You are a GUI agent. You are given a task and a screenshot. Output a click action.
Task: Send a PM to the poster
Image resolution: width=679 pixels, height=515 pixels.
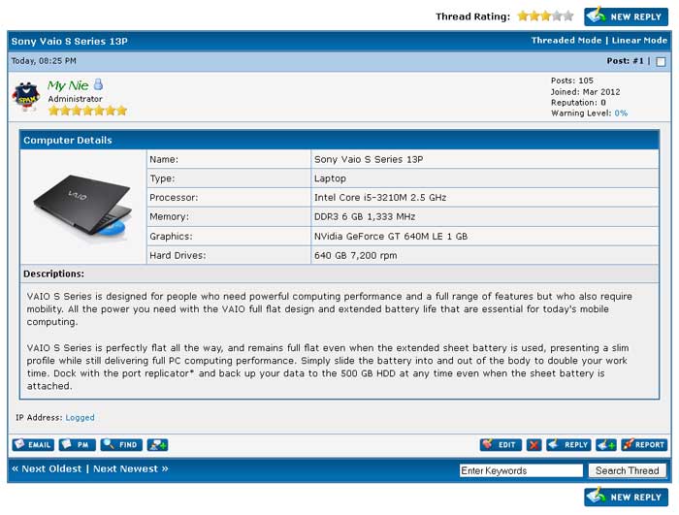click(77, 444)
